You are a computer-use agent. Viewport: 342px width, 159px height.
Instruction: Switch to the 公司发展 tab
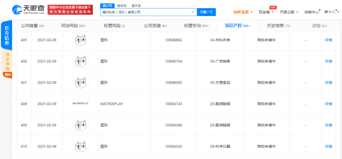click(x=155, y=26)
